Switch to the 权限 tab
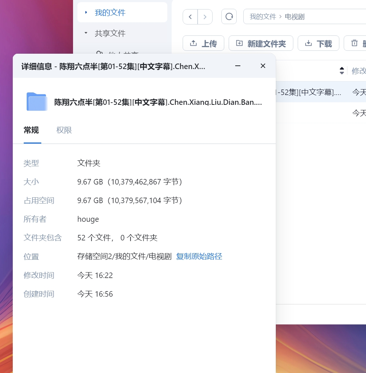The width and height of the screenshot is (366, 373). tap(64, 130)
